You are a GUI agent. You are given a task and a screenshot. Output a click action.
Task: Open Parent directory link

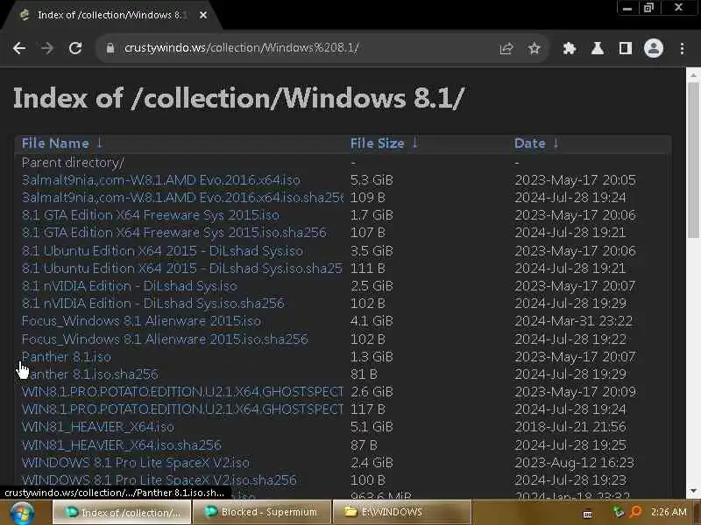[73, 163]
